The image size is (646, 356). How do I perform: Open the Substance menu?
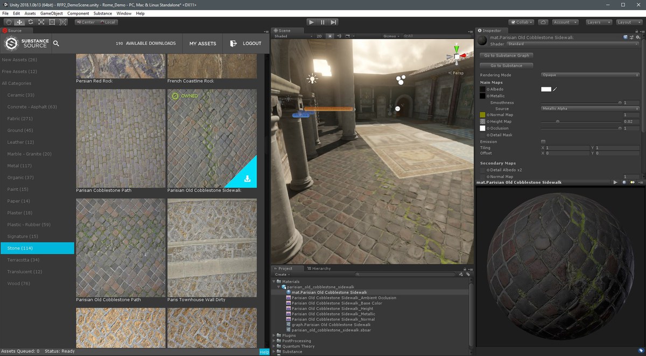(x=103, y=13)
